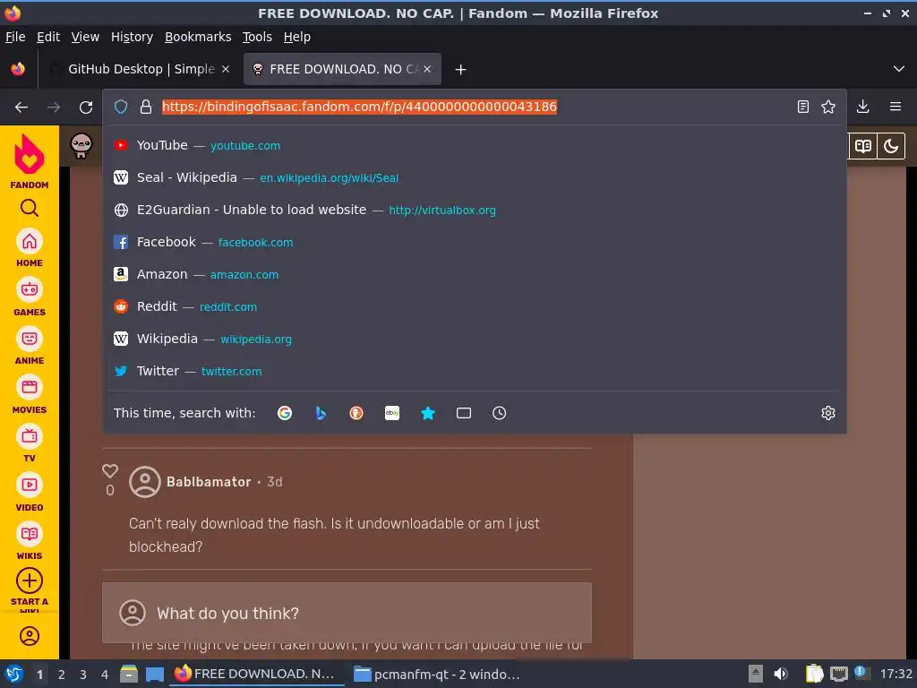Search in open tabs icon
The image size is (917, 688).
(x=464, y=413)
